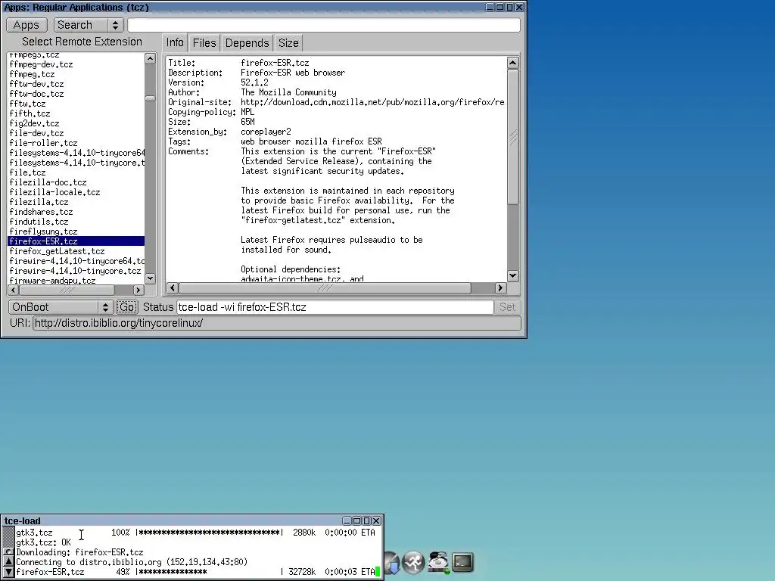Open the Apps download icon in dock

[x=391, y=563]
